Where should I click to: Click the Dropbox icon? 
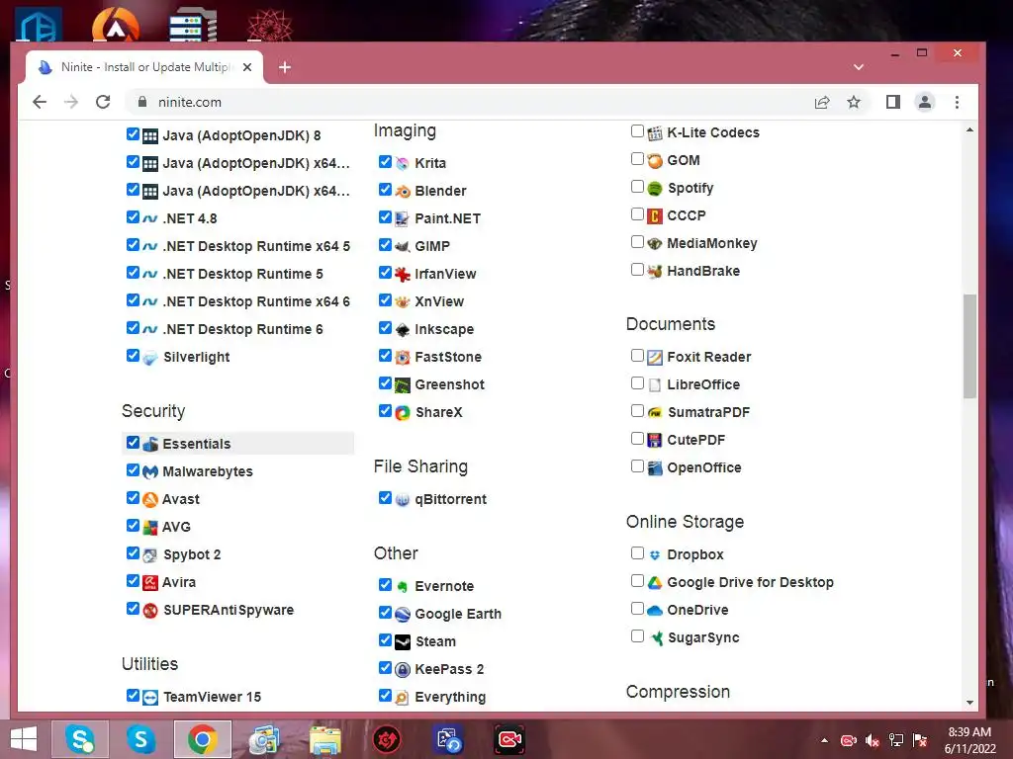(x=655, y=555)
